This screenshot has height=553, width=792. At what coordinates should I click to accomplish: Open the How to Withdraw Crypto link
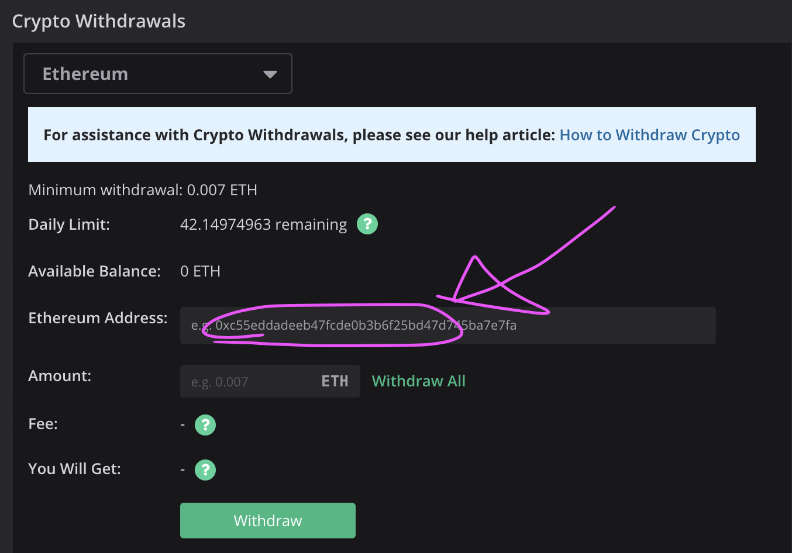click(649, 135)
